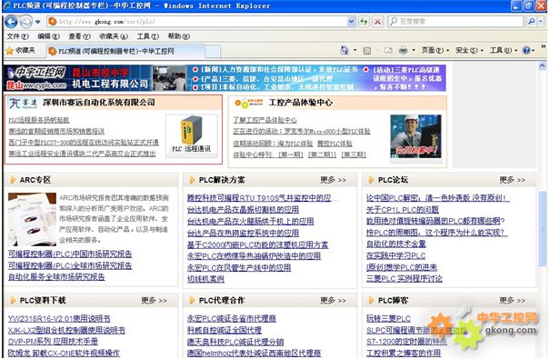
Task: Open 可编程控制器(PLC)全球市场研究报告 link
Action: click(70, 265)
